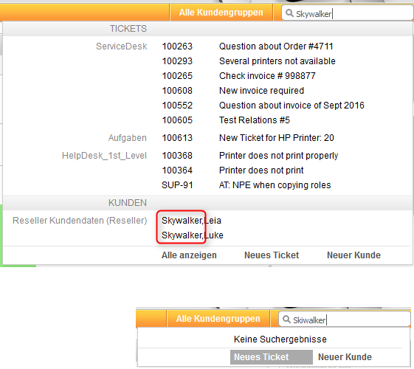The image size is (414, 369).
Task: Click the magnifier icon in Skiwalker search
Action: (286, 320)
